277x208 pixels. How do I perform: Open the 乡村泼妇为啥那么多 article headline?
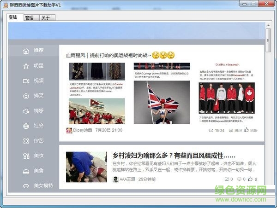click(x=174, y=156)
